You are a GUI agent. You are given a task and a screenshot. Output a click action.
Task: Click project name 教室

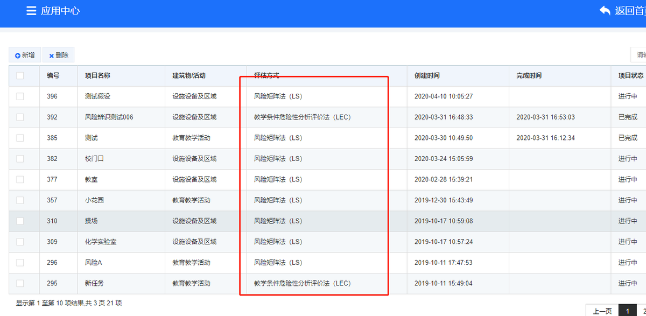point(92,179)
